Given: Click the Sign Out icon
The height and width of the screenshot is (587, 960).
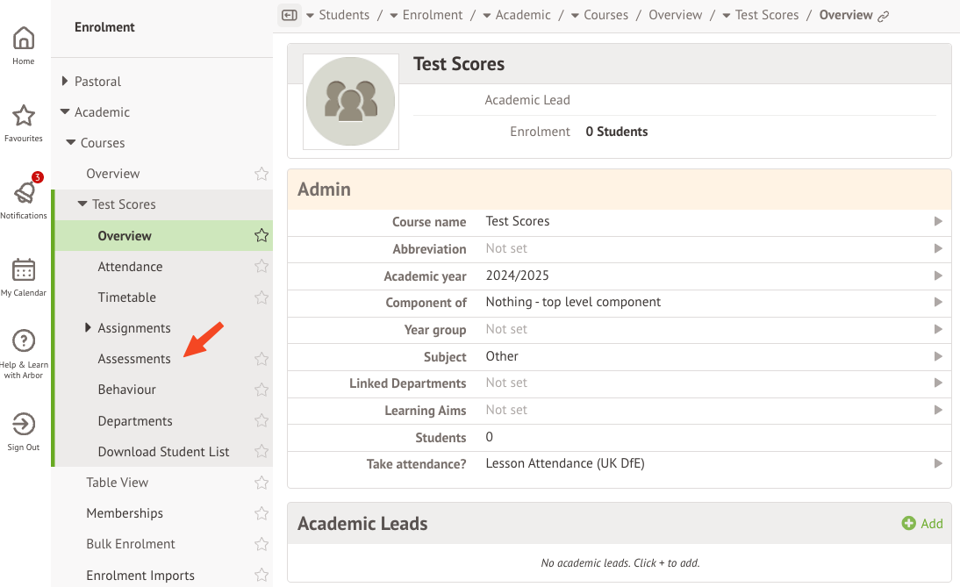Looking at the screenshot, I should [24, 425].
